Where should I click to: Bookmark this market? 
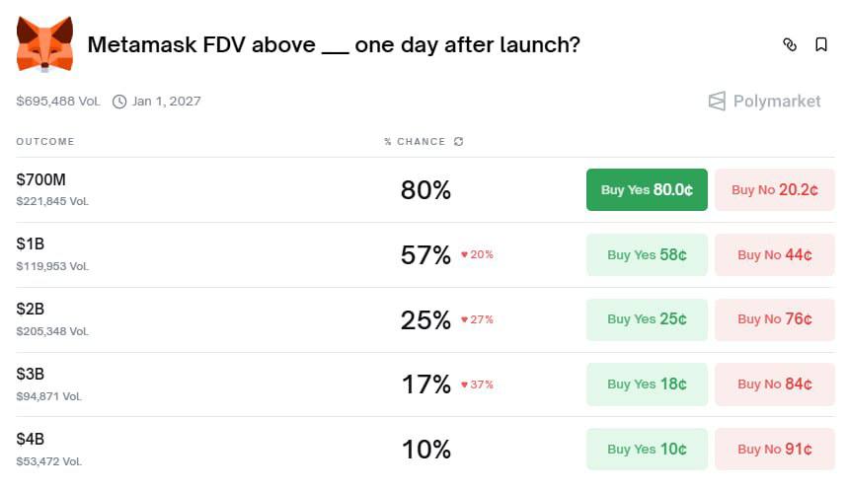[820, 44]
